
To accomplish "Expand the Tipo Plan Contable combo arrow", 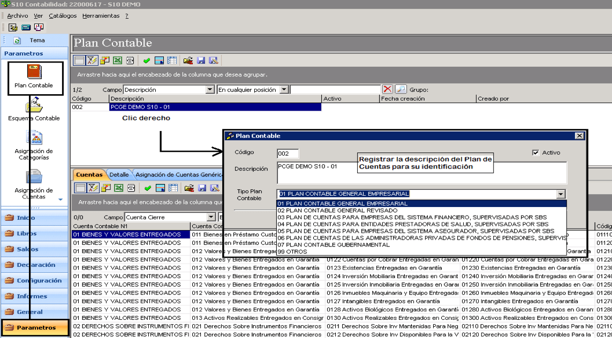I will coord(561,194).
